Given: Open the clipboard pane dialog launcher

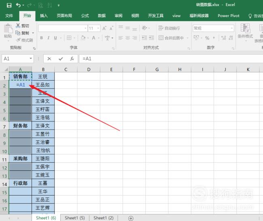Looking at the screenshot, I should 34,49.
